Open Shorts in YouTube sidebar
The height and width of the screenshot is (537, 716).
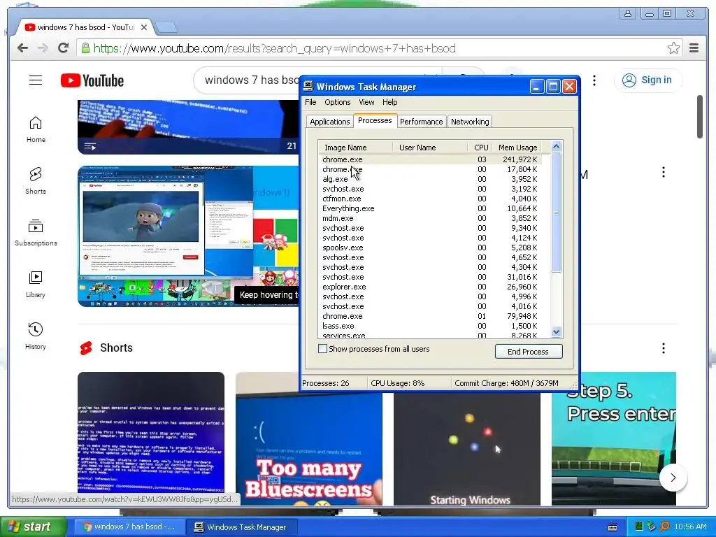(x=36, y=181)
